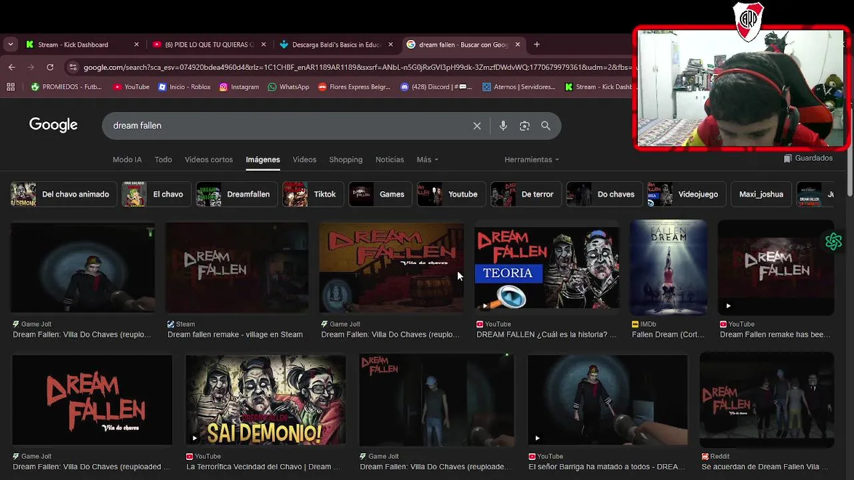
Task: Select the Modo IA tab
Action: coord(127,159)
